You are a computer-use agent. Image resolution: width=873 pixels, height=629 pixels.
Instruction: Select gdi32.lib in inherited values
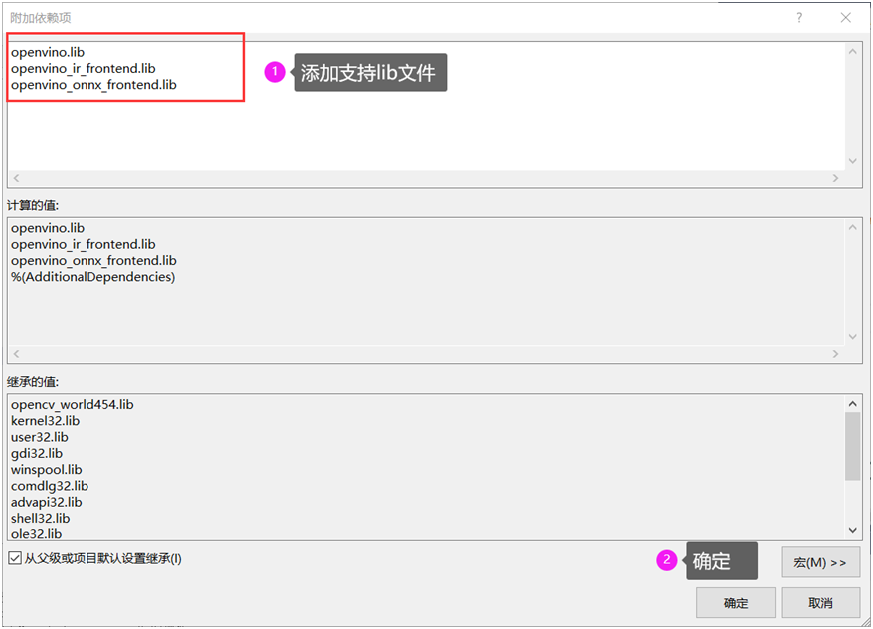click(x=37, y=453)
